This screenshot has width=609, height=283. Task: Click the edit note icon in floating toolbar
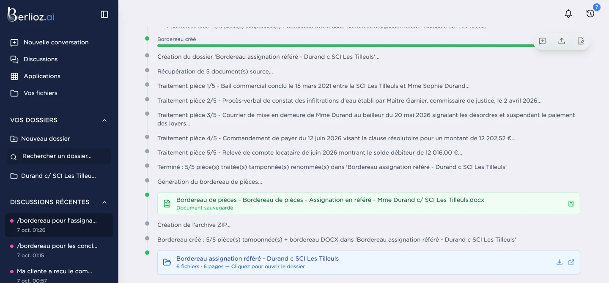(x=581, y=41)
